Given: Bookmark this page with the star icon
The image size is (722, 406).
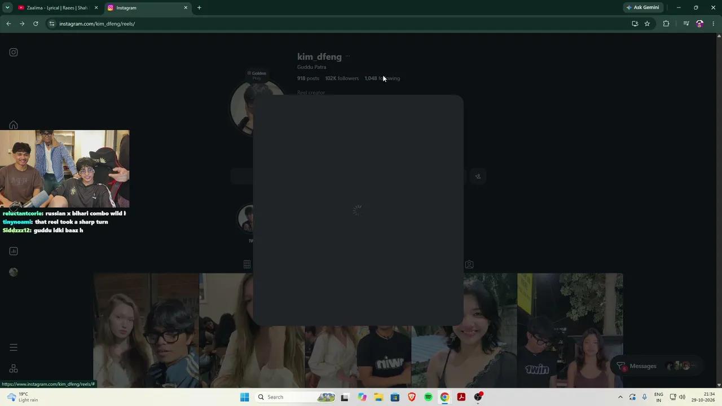Looking at the screenshot, I should coord(647,24).
